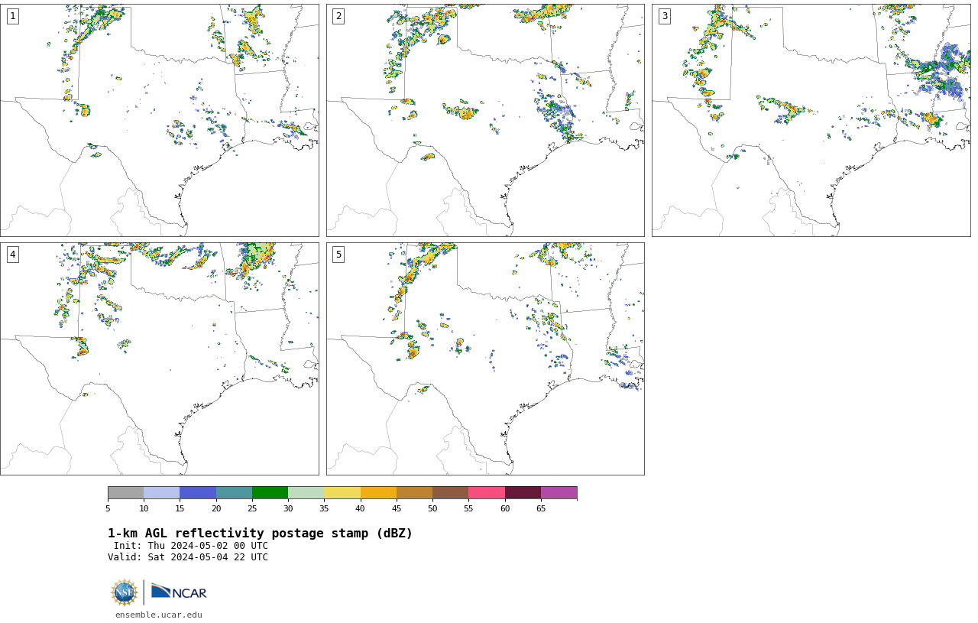Click the plot title '1-km AGL reflectivity postage stamp'
The image size is (978, 623).
(260, 534)
